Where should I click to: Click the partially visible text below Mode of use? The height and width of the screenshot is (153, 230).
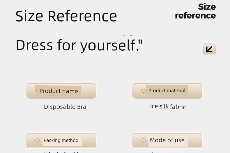[168, 152]
